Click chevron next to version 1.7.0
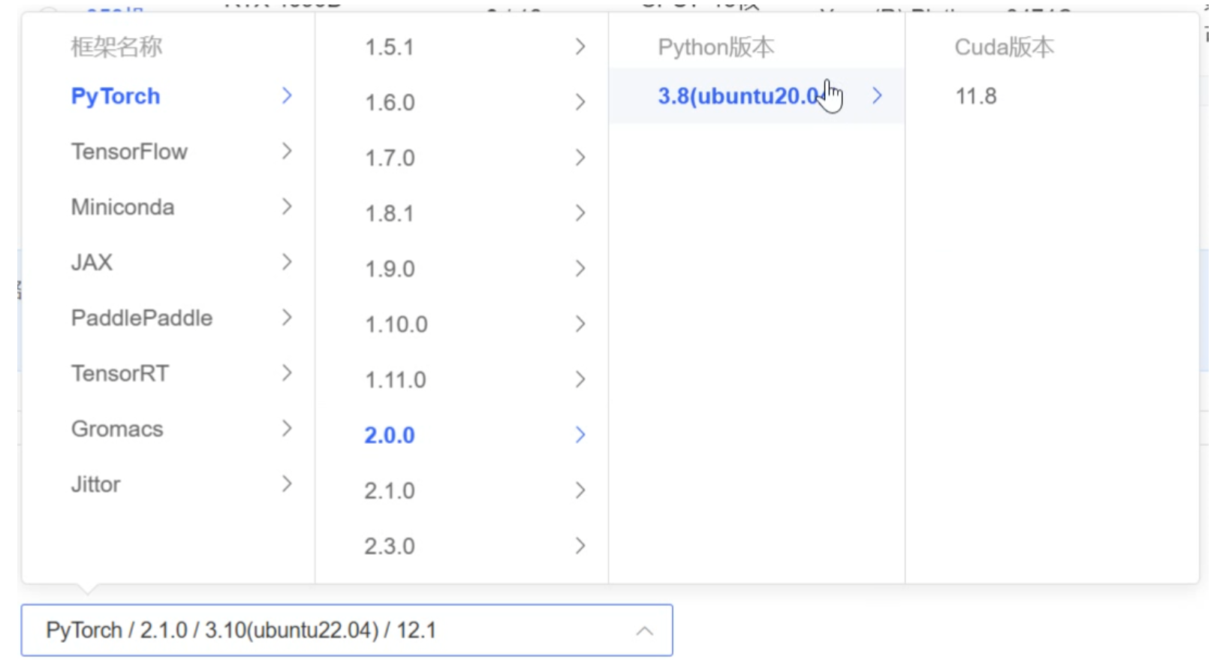This screenshot has height=660, width=1217. pos(580,158)
